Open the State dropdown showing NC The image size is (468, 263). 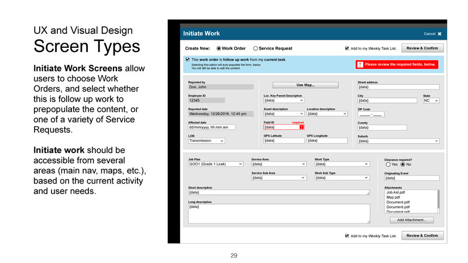pos(431,101)
